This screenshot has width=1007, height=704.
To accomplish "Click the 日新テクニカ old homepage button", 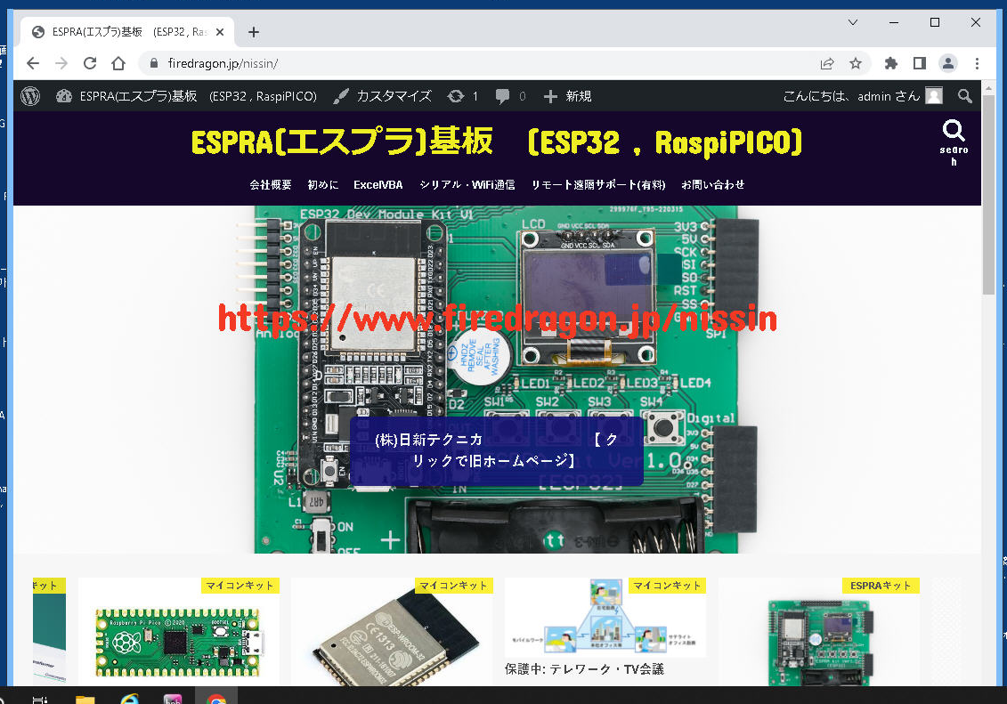I will [497, 450].
